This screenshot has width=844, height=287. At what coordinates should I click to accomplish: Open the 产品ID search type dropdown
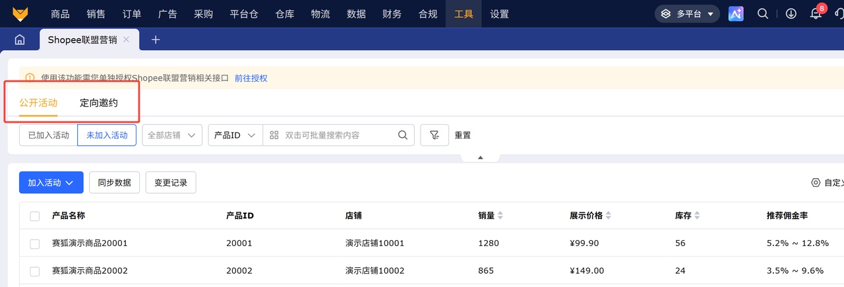(235, 135)
